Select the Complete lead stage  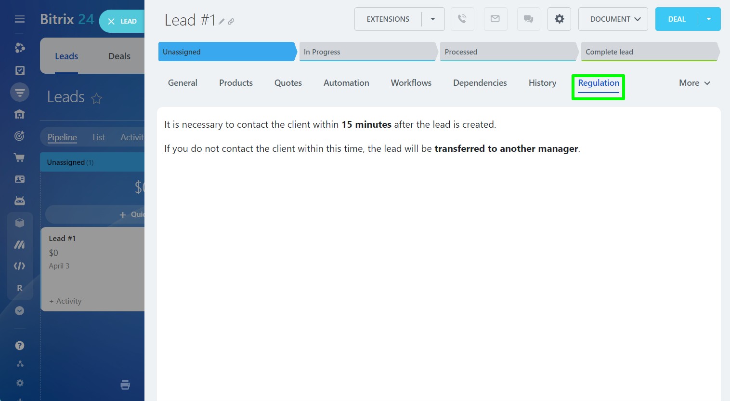(x=649, y=52)
